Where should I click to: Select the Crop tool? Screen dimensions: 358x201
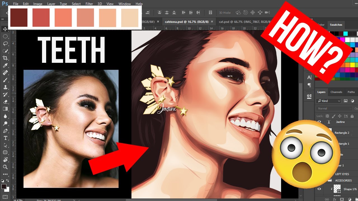coord(5,58)
